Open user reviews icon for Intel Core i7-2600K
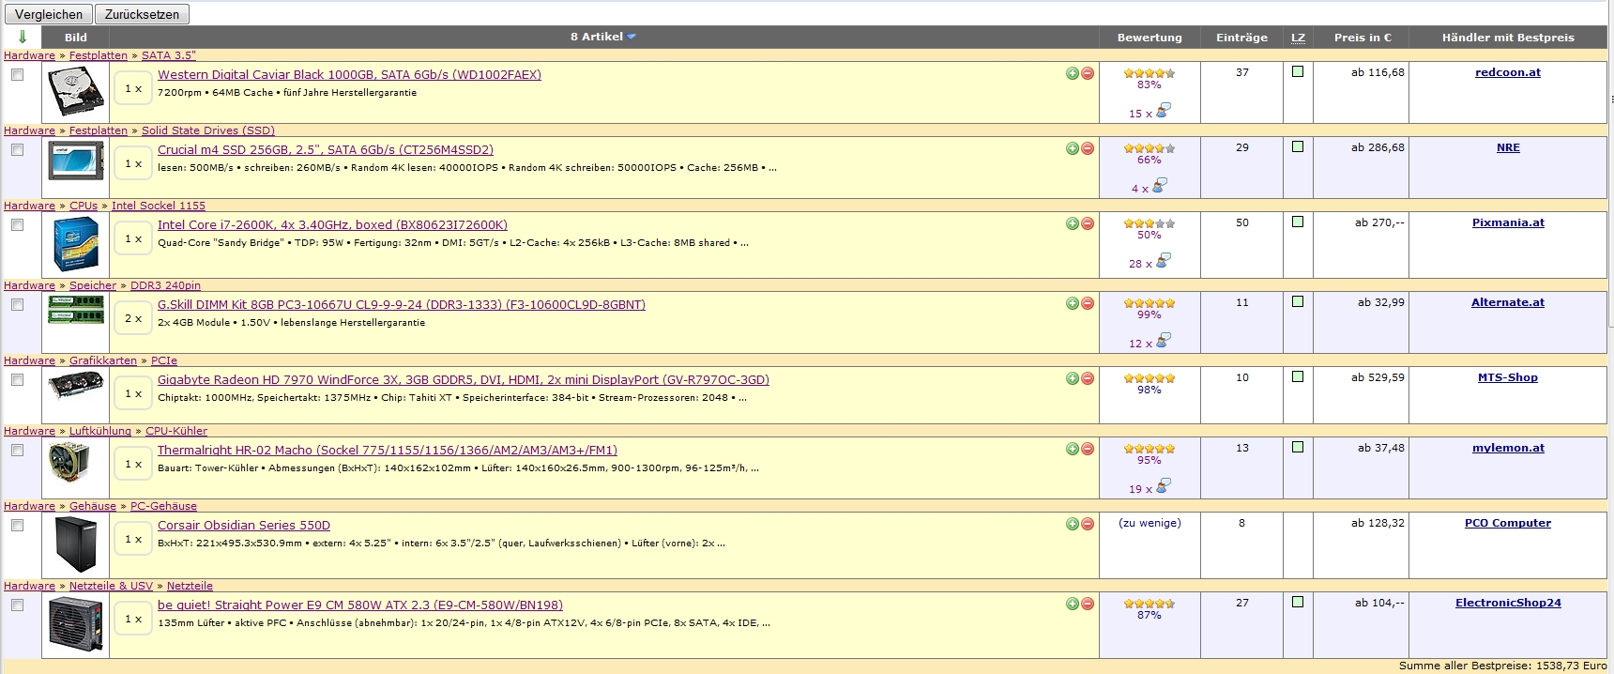Viewport: 1614px width, 674px height. pos(1164,261)
